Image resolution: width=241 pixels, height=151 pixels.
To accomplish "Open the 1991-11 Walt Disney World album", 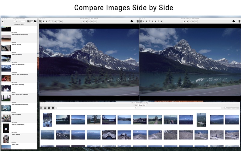I will click(x=19, y=78).
